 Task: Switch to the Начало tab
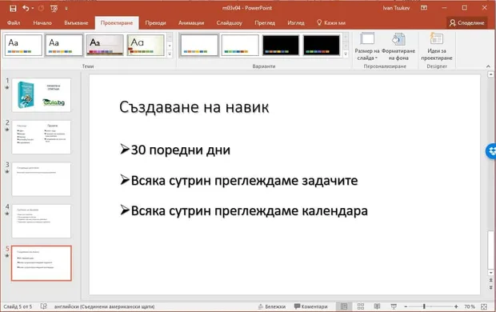coord(42,22)
